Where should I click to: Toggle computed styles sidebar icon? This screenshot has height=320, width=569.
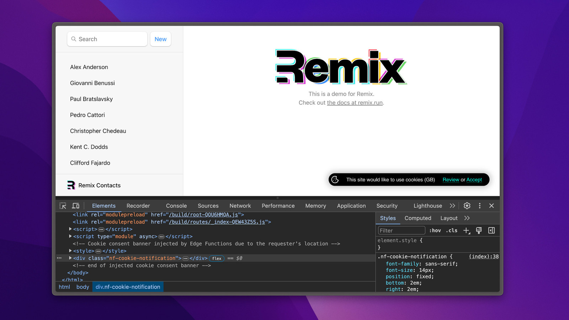491,230
